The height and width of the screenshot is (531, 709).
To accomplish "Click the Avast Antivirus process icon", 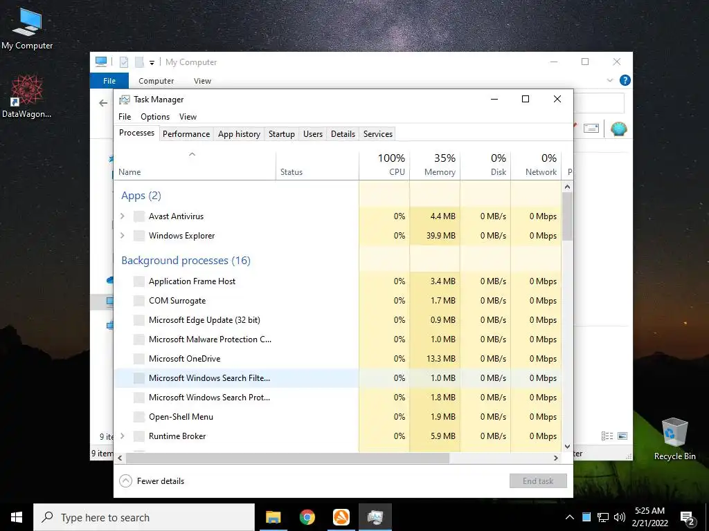I will point(139,216).
